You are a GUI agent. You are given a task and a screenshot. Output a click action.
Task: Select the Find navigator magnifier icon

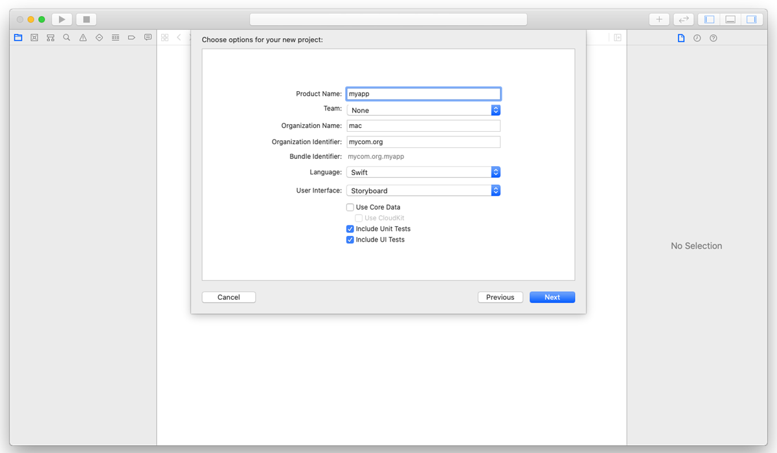coord(66,37)
